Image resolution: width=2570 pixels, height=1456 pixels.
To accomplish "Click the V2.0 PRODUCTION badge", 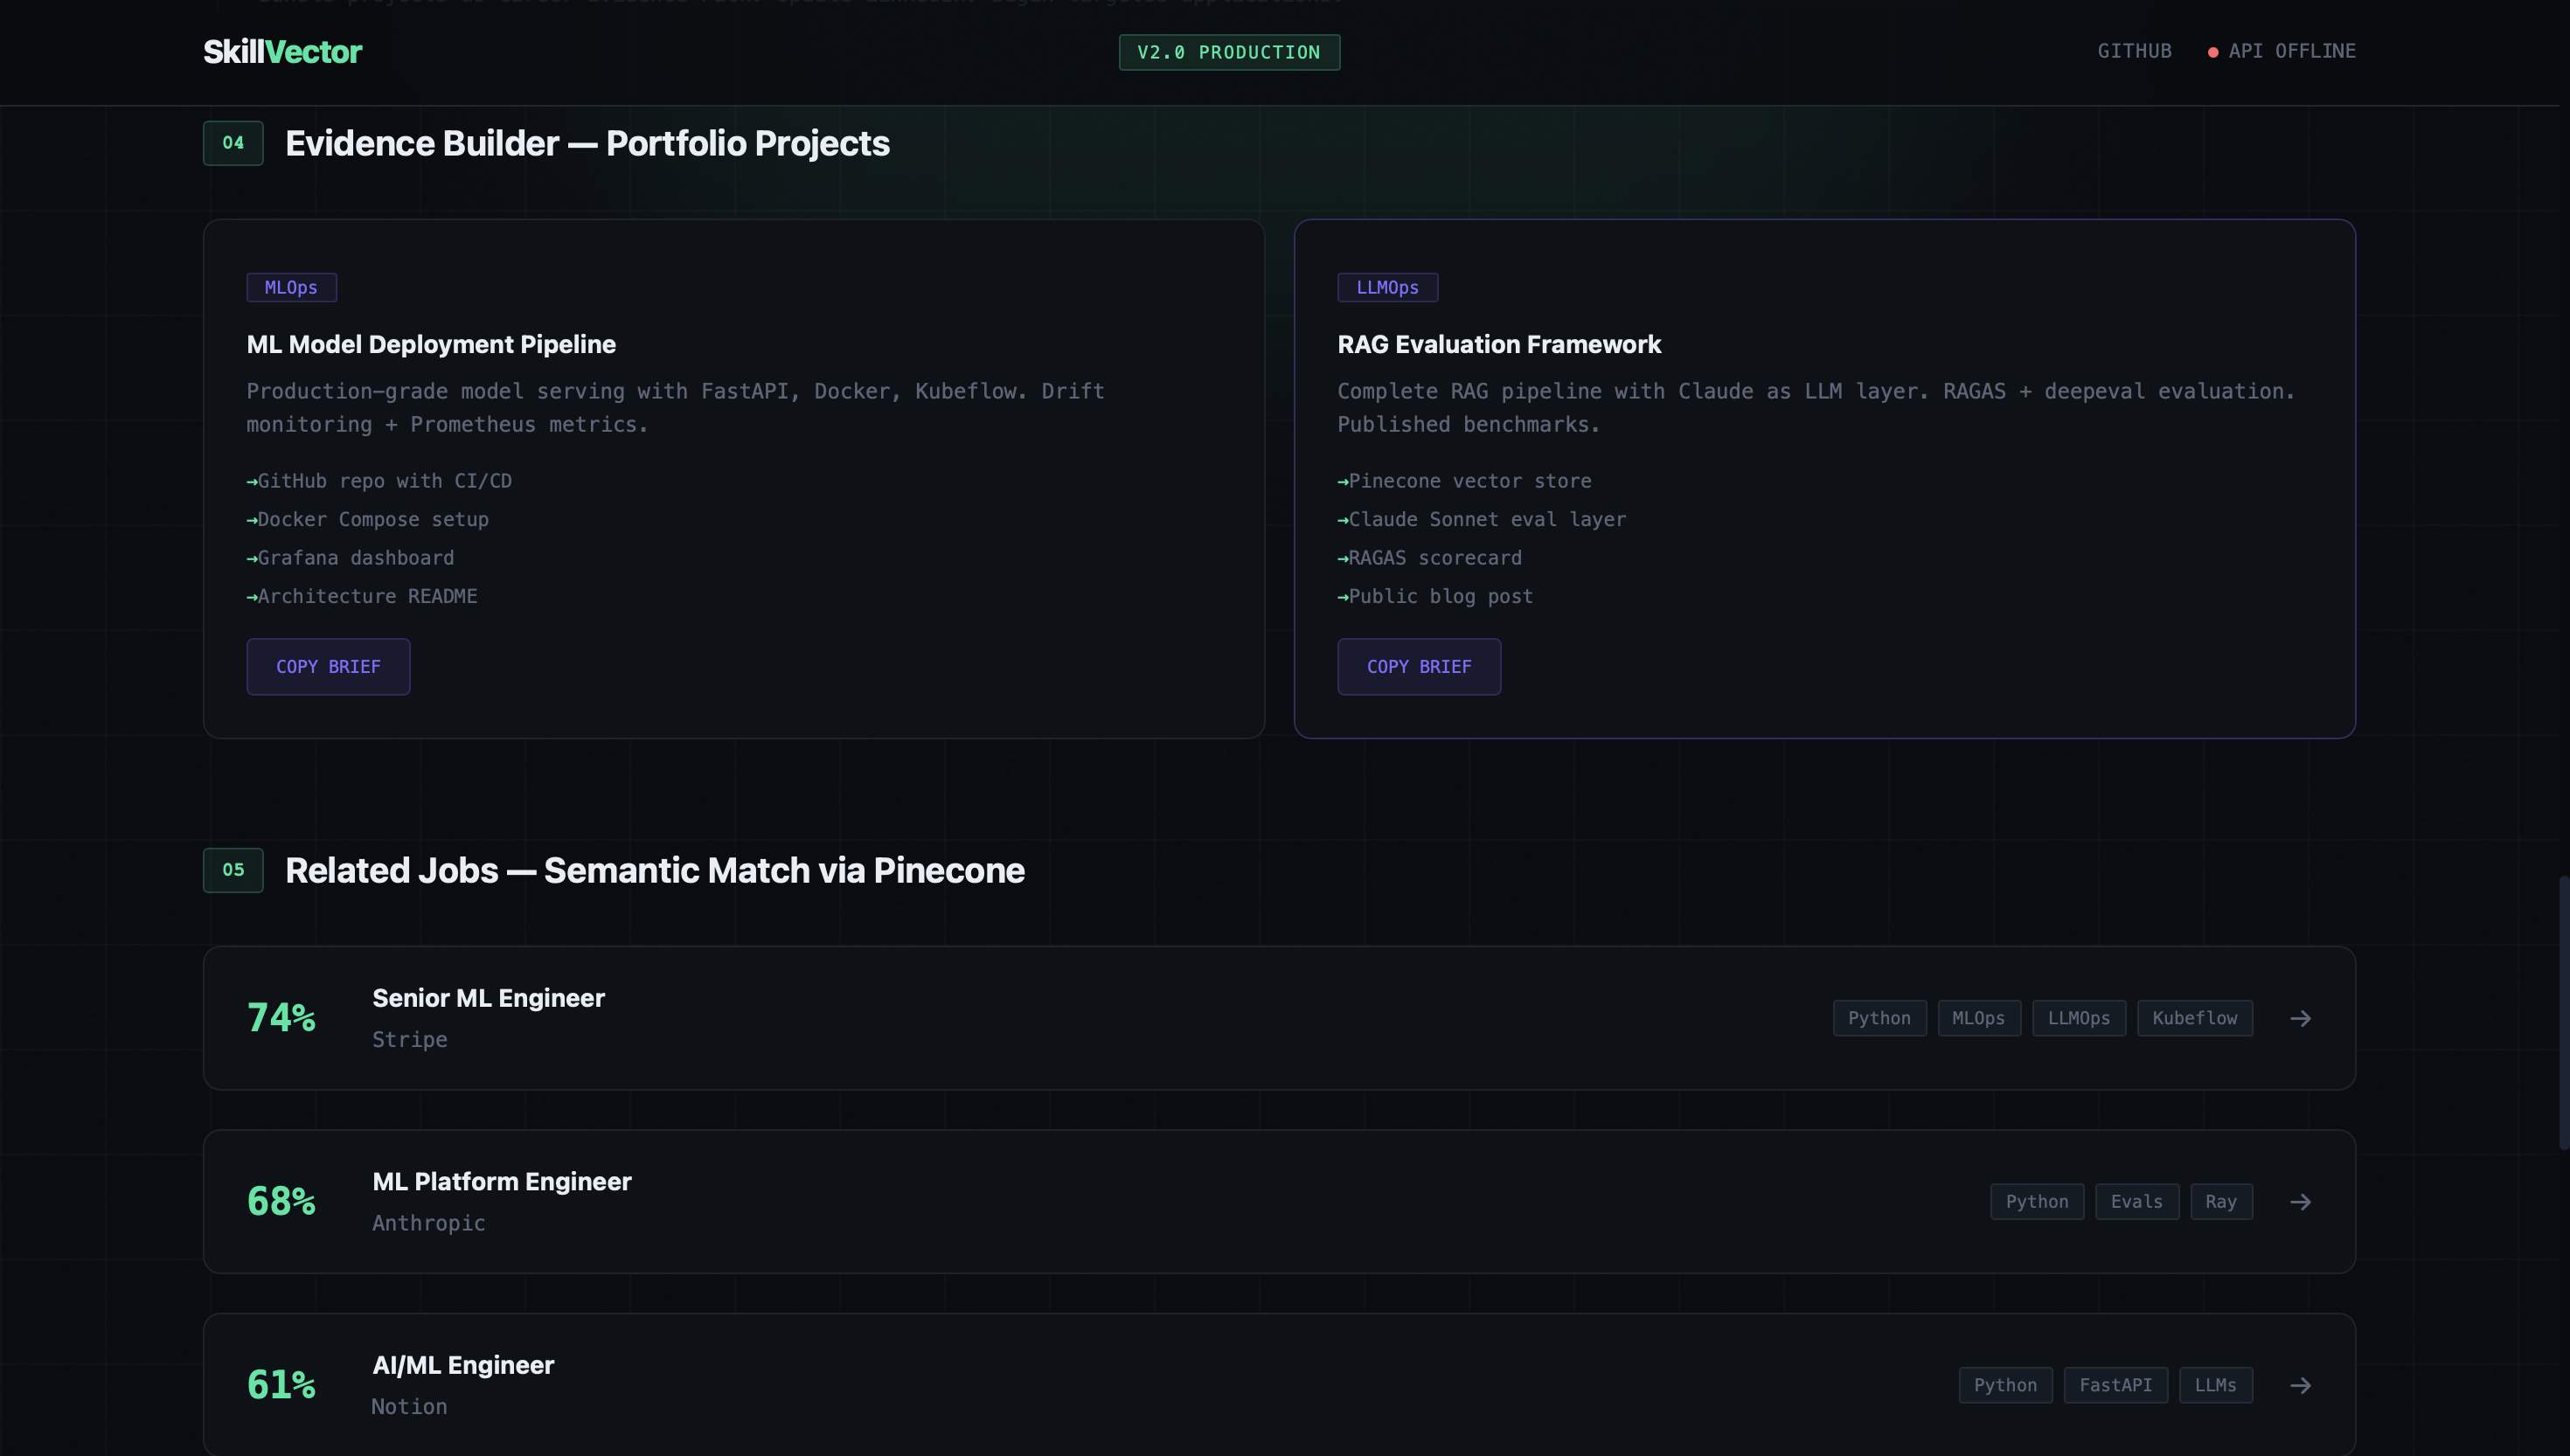I will [x=1229, y=52].
